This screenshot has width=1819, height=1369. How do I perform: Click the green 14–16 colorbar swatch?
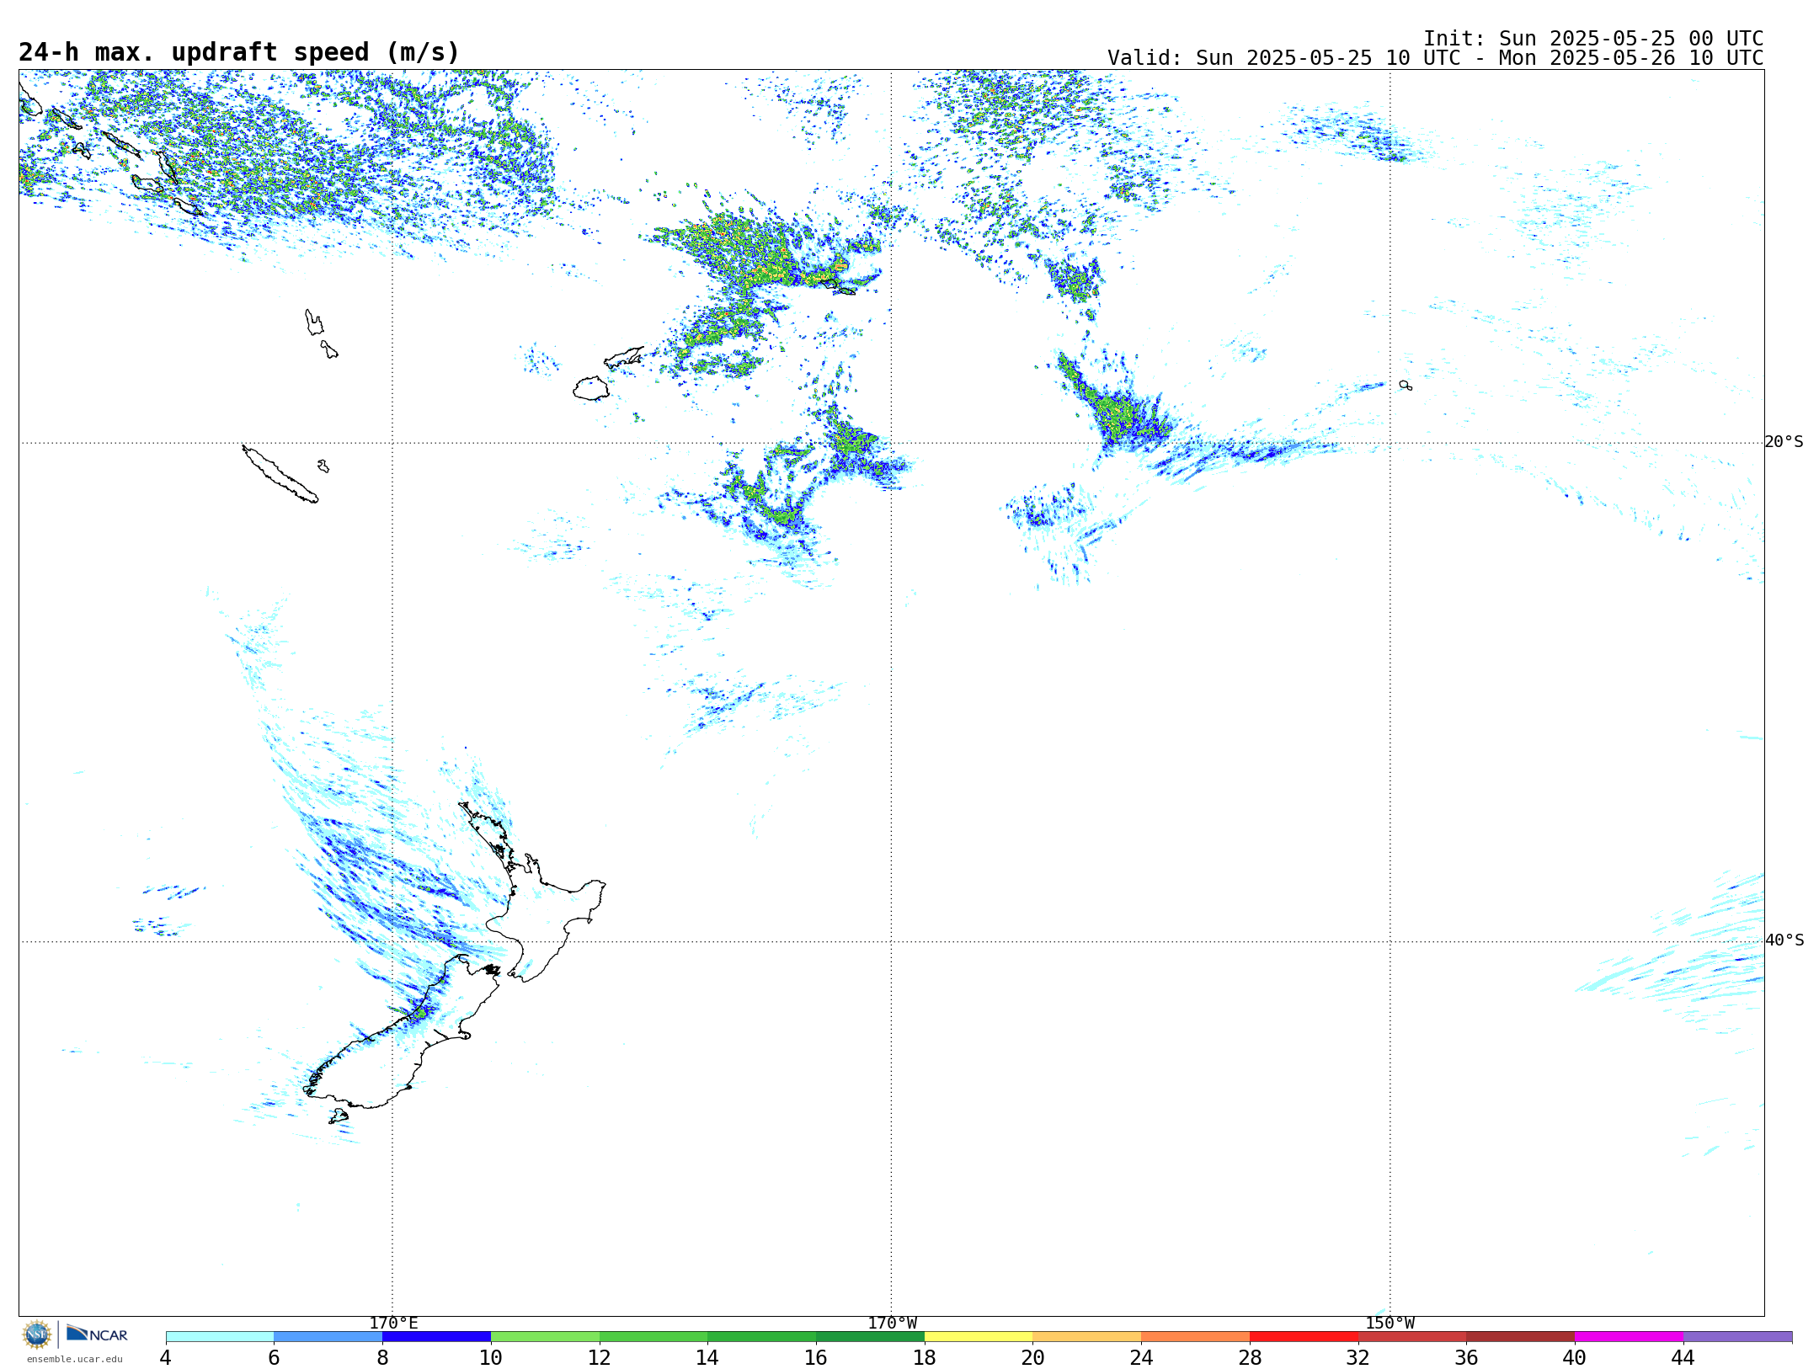762,1337
